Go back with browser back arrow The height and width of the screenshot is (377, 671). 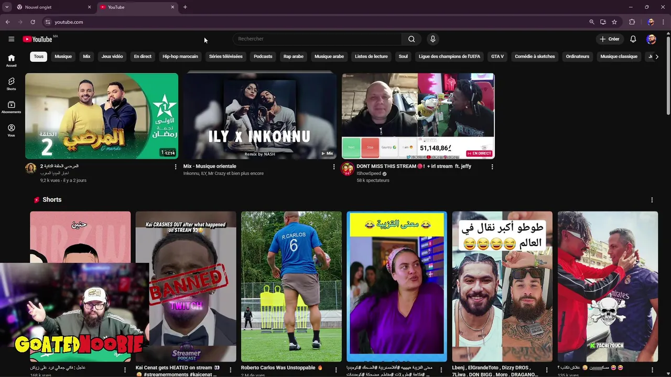(x=7, y=22)
